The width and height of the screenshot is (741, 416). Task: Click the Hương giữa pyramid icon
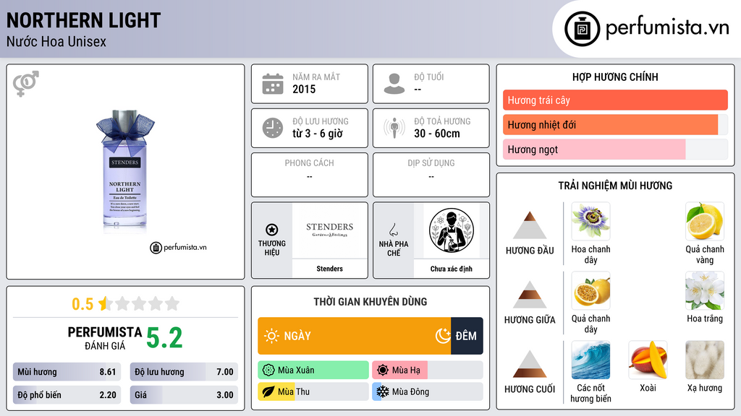530,295
